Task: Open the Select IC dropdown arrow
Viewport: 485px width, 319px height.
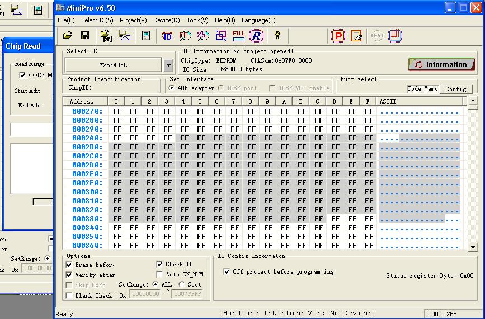Action: pos(168,65)
